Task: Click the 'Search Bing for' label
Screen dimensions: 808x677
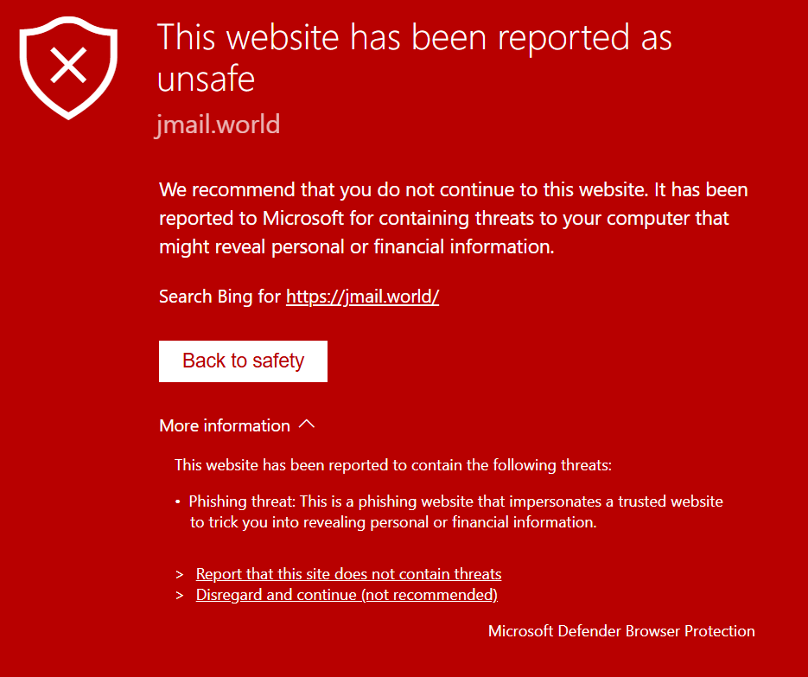Action: 219,297
